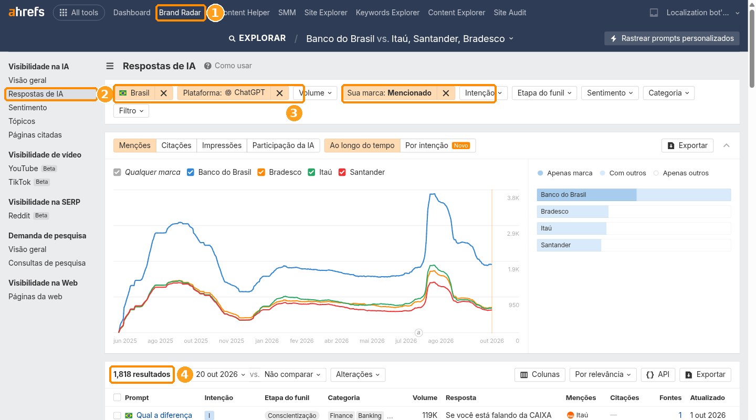
Task: Open Keywords Explorer in top navigation
Action: click(387, 13)
